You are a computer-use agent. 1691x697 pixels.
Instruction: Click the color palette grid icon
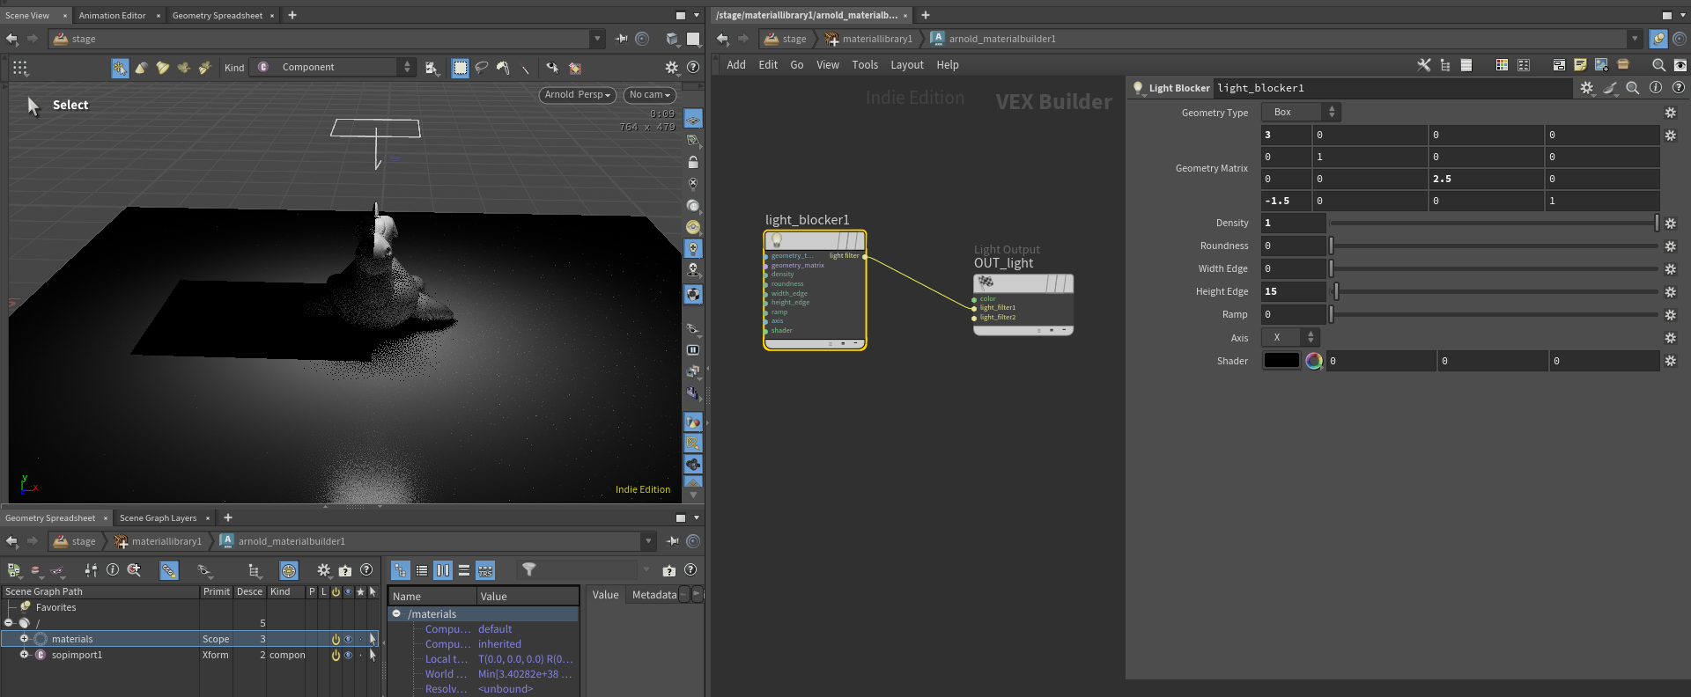pos(1502,65)
